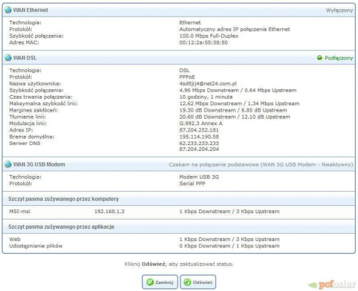Image resolution: width=358 pixels, height=291 pixels.
Task: Click the WAN DSL globe icon
Action: [8, 58]
